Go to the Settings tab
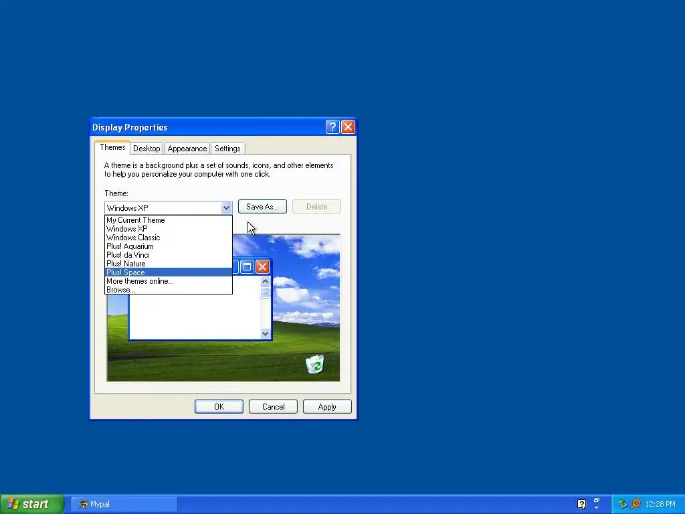 click(x=227, y=149)
